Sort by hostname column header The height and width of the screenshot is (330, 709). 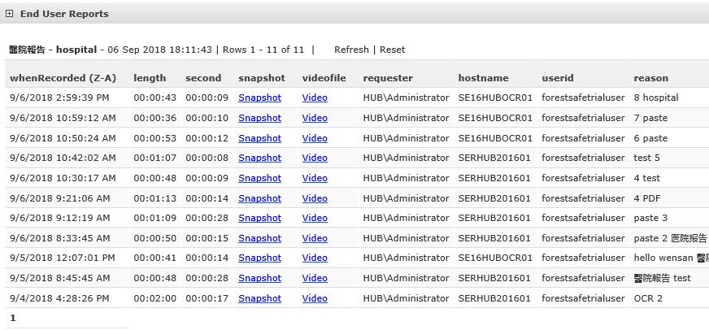[x=483, y=78]
